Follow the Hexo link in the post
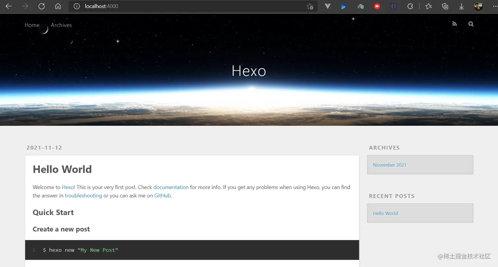The height and width of the screenshot is (267, 498). click(x=68, y=187)
